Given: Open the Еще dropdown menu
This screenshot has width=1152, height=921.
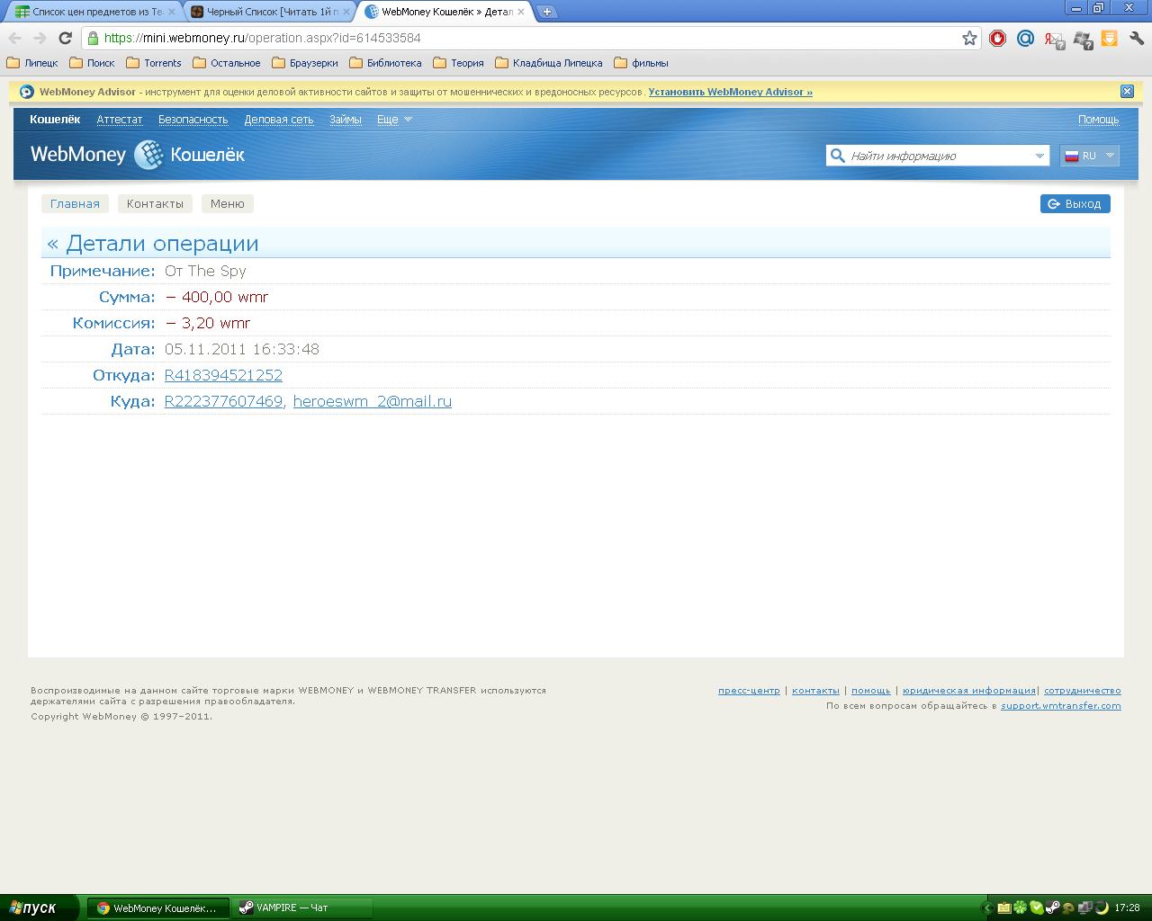Looking at the screenshot, I should (394, 119).
